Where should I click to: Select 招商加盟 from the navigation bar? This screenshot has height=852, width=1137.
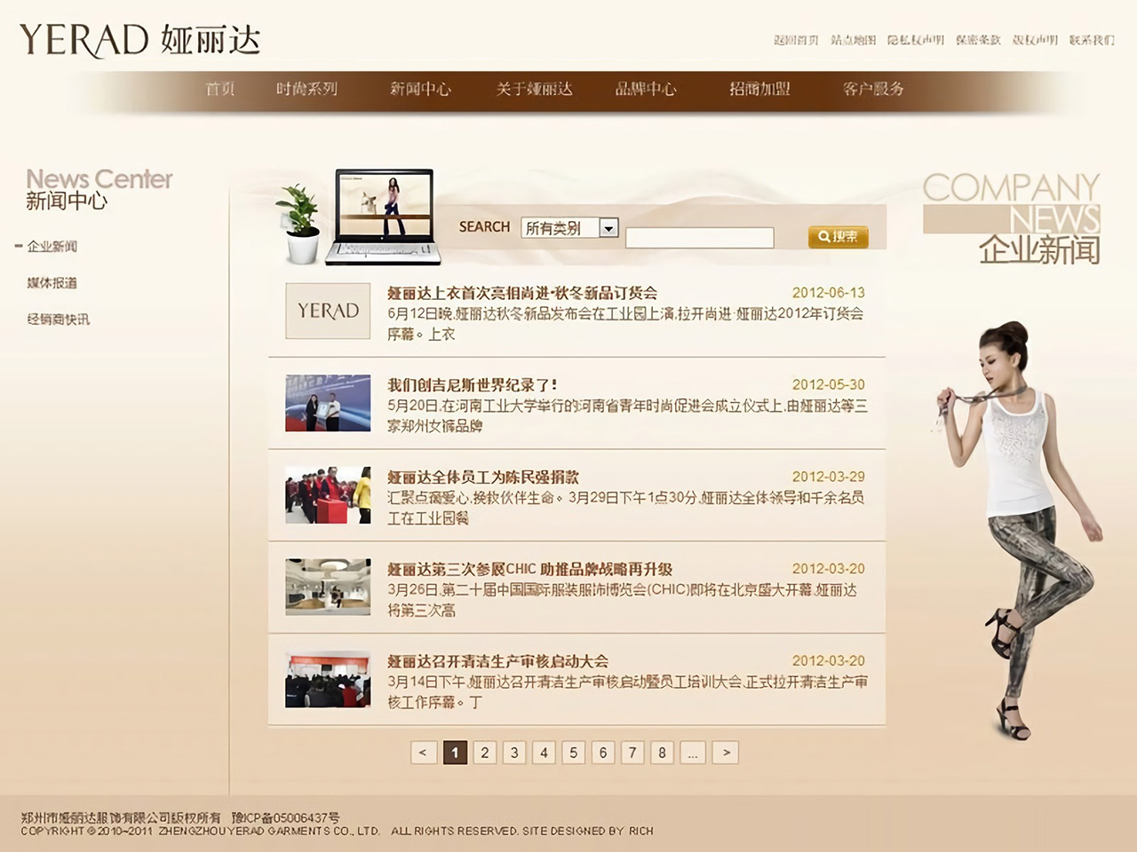pyautogui.click(x=759, y=89)
